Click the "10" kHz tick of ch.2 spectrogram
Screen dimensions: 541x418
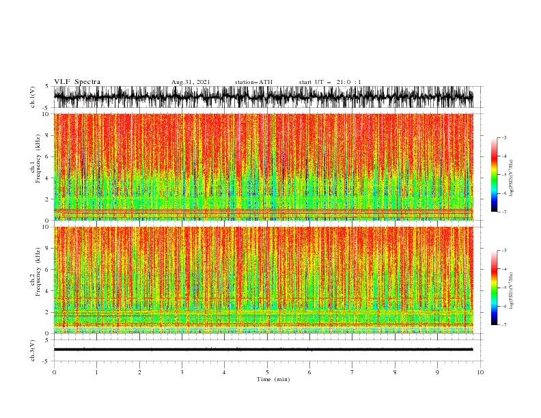pyautogui.click(x=46, y=227)
